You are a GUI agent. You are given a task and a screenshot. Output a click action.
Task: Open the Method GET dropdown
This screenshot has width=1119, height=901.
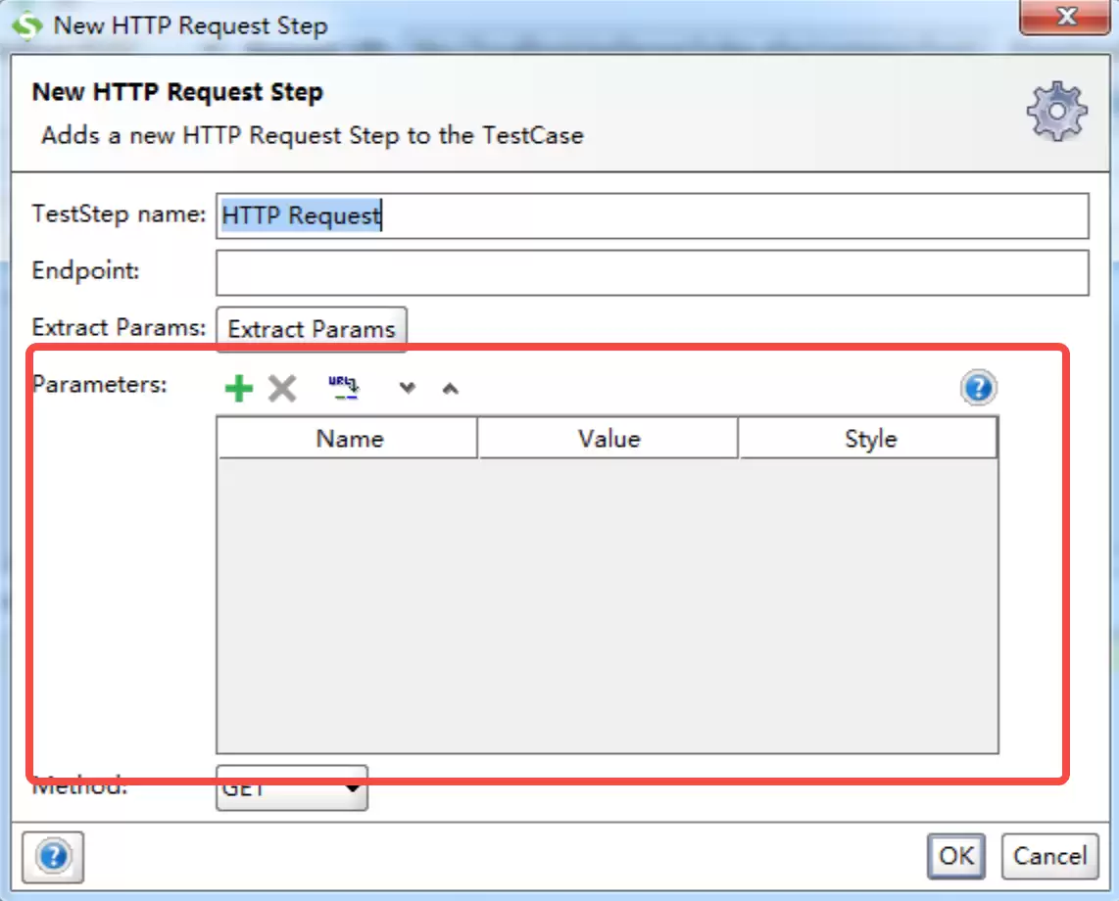(292, 787)
